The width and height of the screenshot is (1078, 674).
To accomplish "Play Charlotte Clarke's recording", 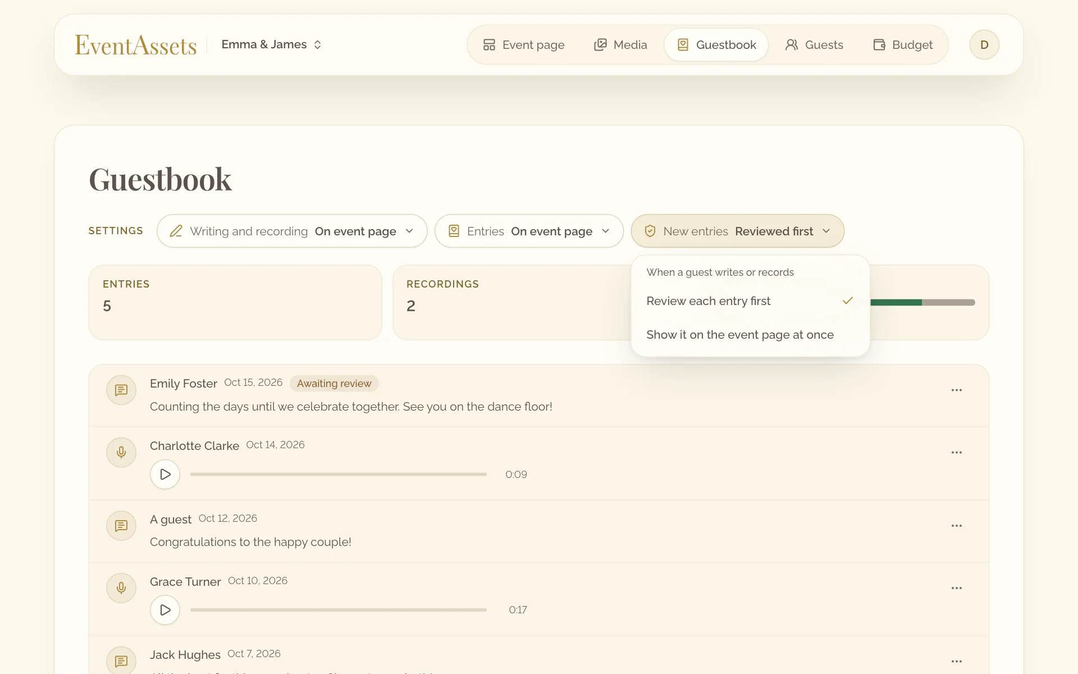I will [165, 475].
